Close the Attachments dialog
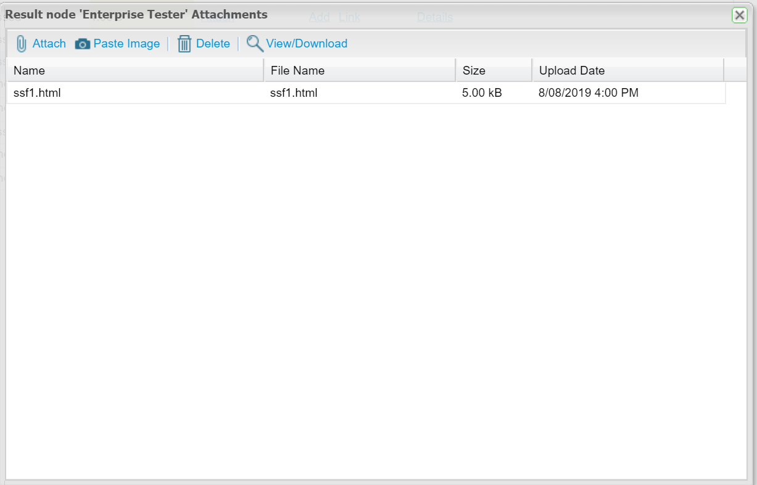Image resolution: width=757 pixels, height=485 pixels. coord(739,15)
